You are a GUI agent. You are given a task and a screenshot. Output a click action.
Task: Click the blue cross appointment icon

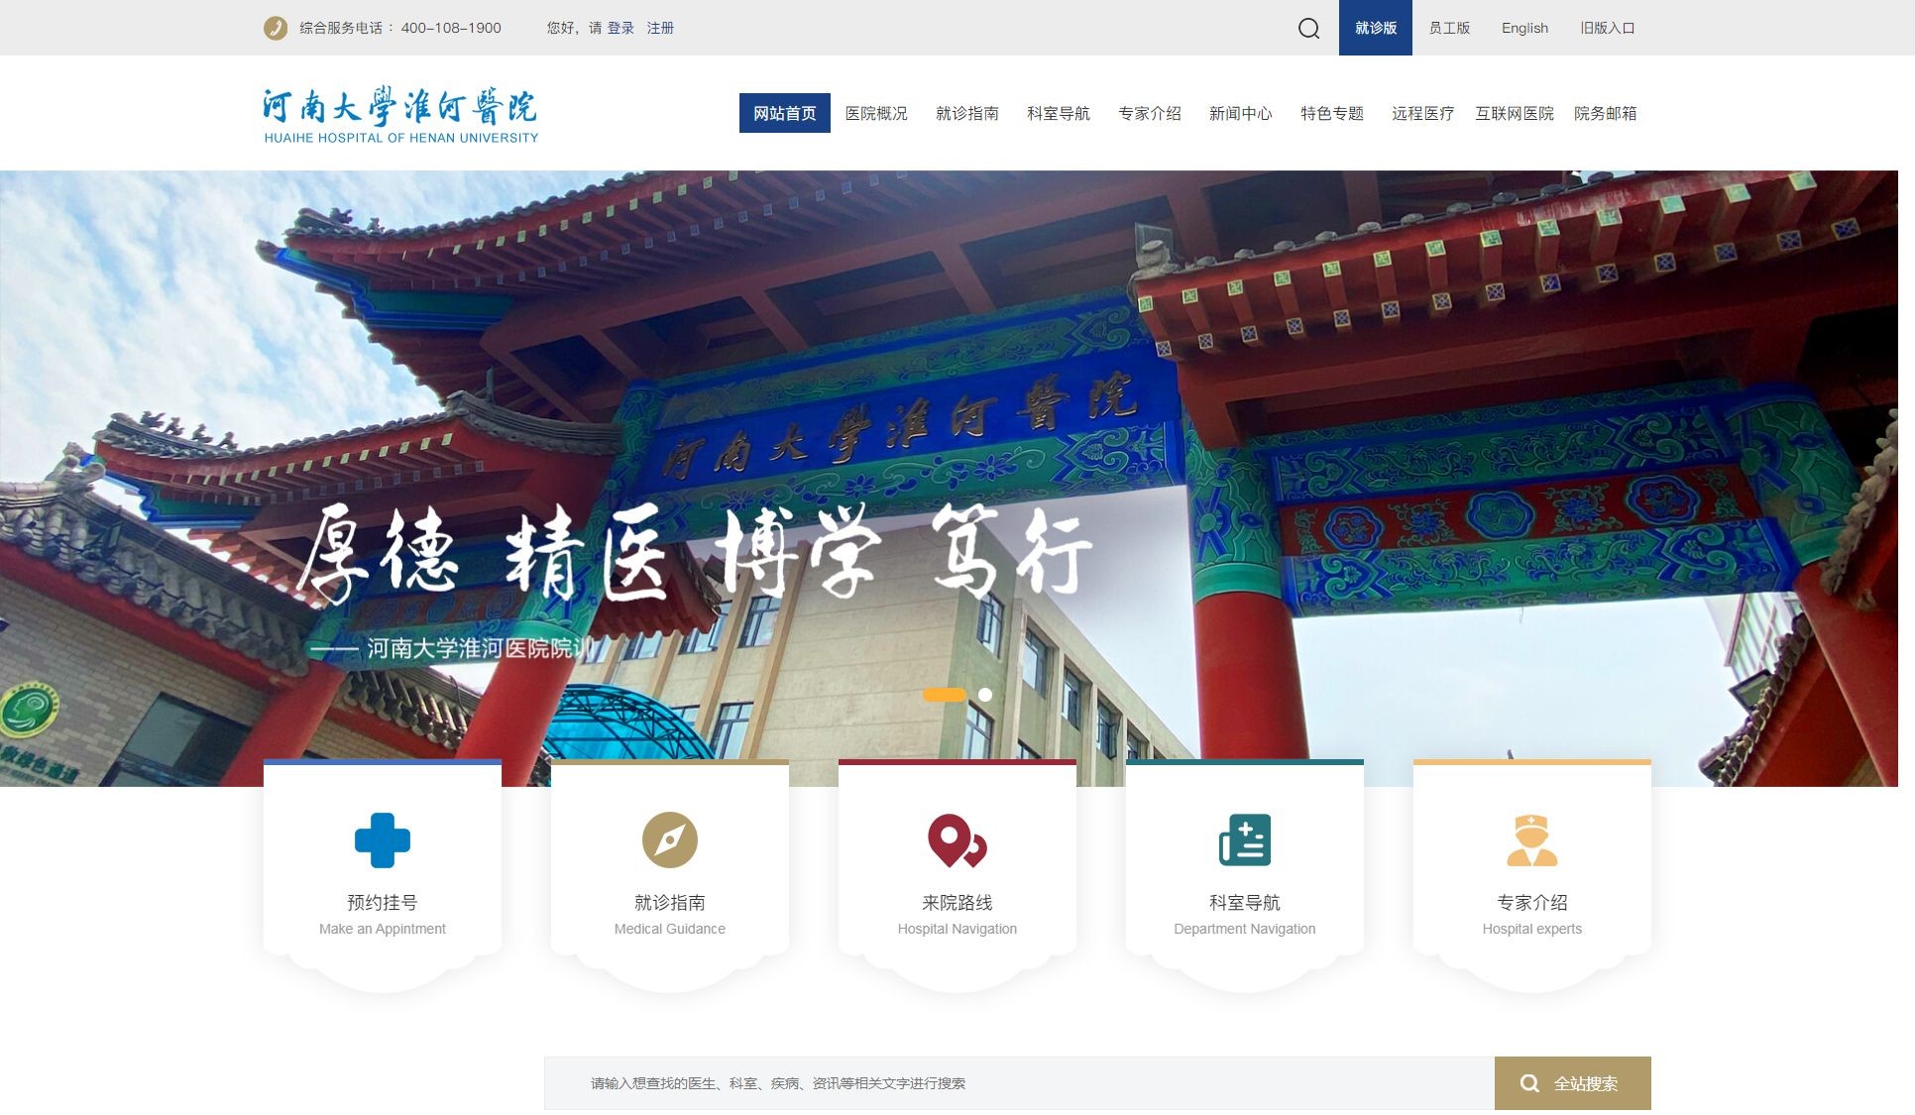tap(383, 840)
